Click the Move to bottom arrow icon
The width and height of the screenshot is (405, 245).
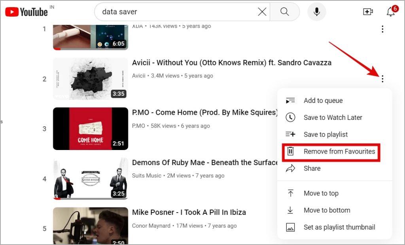coord(290,210)
